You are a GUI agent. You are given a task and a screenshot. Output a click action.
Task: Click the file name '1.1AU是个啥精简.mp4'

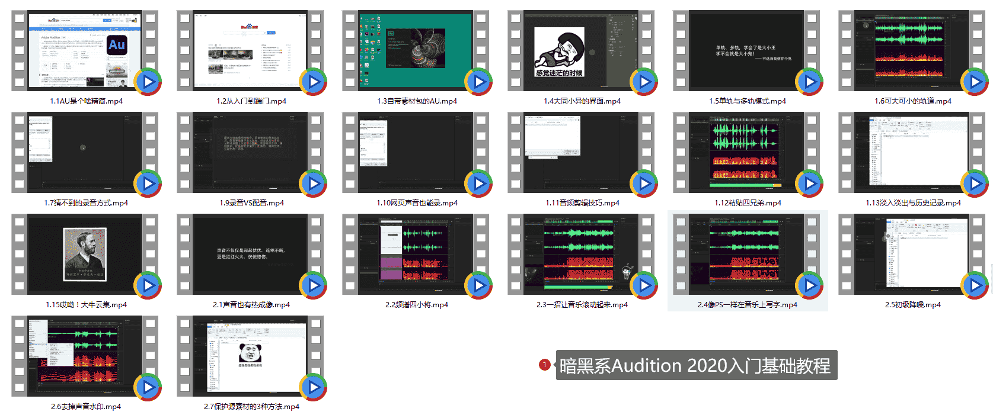point(86,101)
